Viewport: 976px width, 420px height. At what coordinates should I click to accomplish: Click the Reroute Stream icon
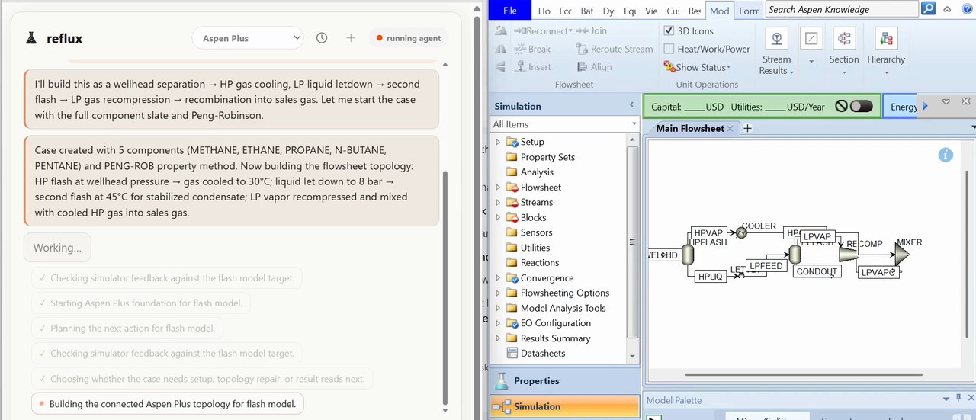point(583,49)
